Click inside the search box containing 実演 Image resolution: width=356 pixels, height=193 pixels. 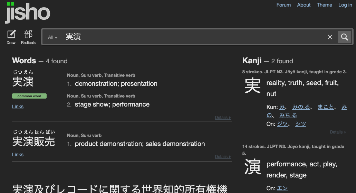pyautogui.click(x=193, y=37)
